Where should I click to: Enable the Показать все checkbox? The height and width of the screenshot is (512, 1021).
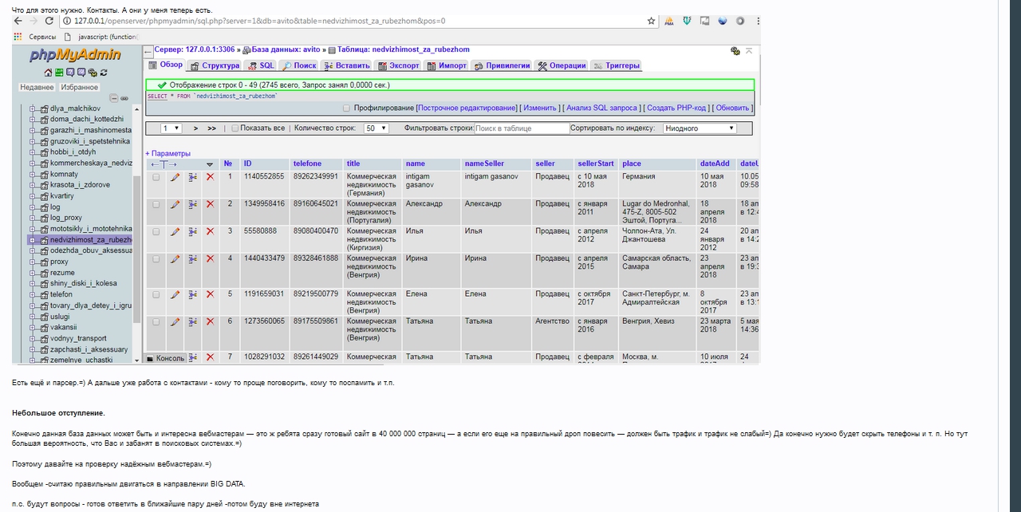click(235, 128)
